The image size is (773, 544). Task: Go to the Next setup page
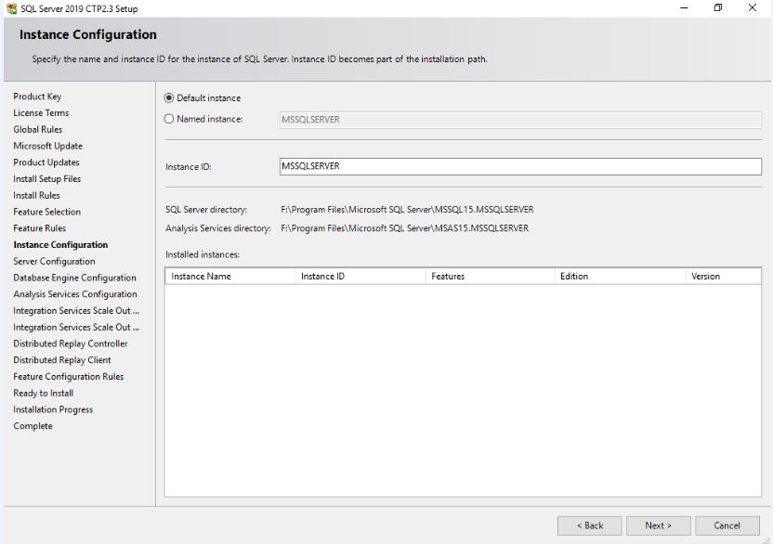[658, 525]
